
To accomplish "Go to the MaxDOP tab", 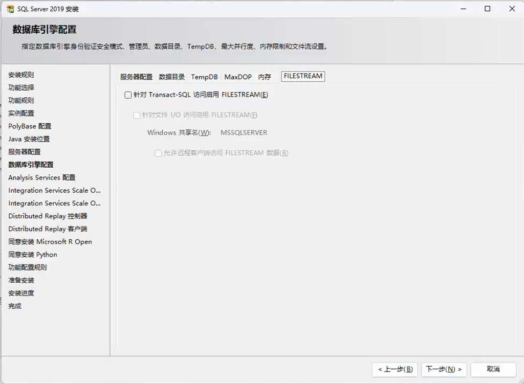I will (x=238, y=77).
